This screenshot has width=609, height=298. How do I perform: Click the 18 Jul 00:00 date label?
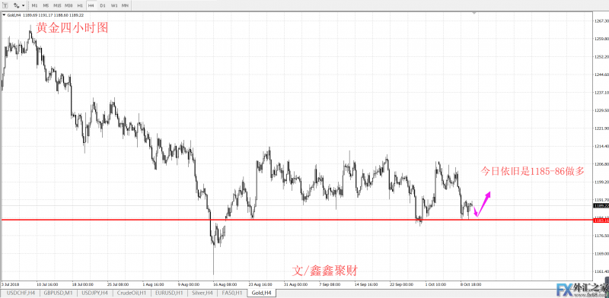[x=84, y=284]
